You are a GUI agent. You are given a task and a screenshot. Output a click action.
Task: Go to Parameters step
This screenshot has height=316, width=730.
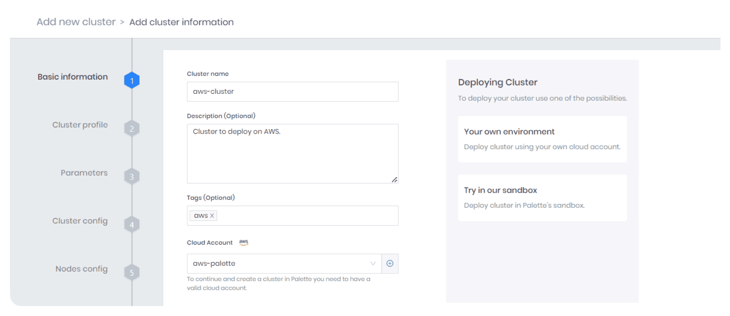(84, 173)
